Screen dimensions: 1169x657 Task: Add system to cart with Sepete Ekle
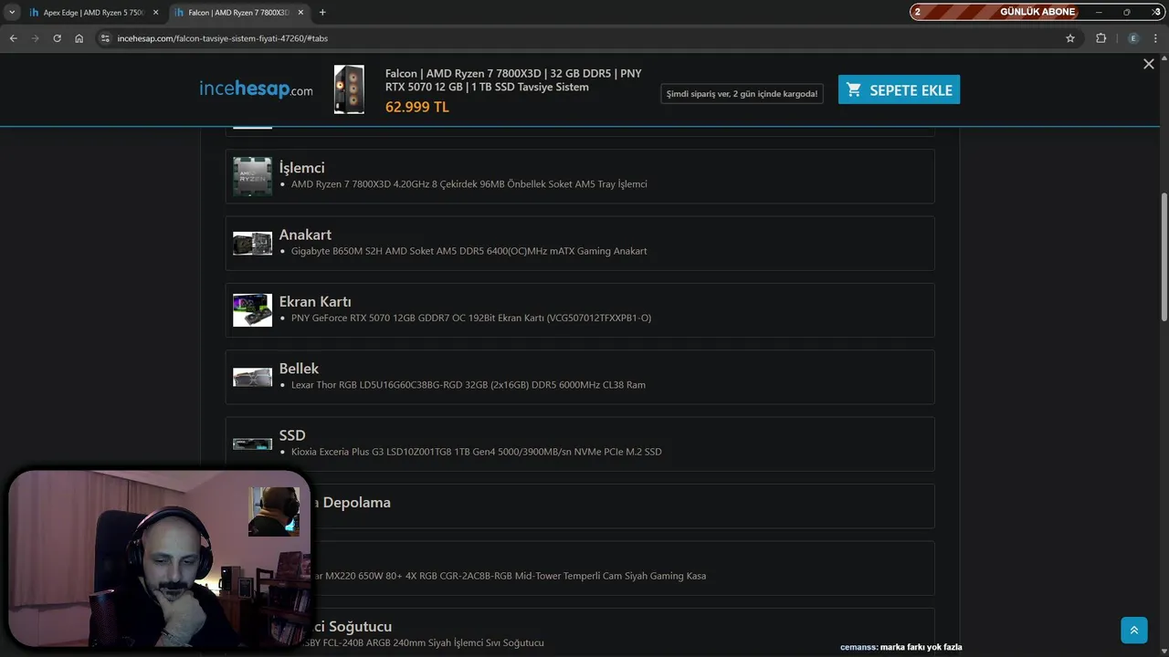pos(899,89)
